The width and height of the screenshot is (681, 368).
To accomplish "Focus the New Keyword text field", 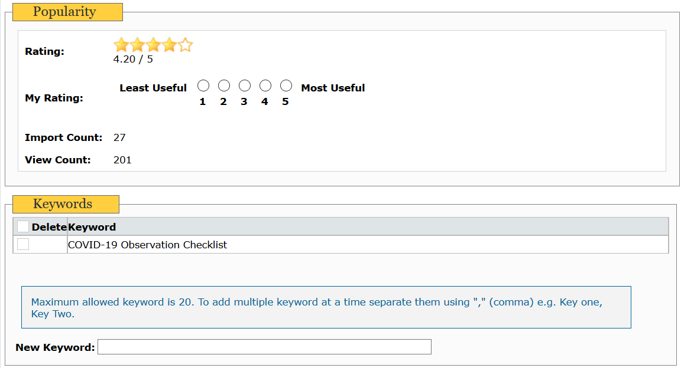I will pos(264,347).
